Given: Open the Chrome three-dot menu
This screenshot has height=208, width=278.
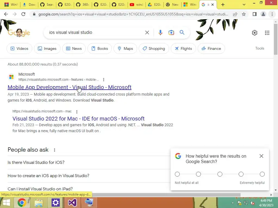Looking at the screenshot, I should coord(272,14).
